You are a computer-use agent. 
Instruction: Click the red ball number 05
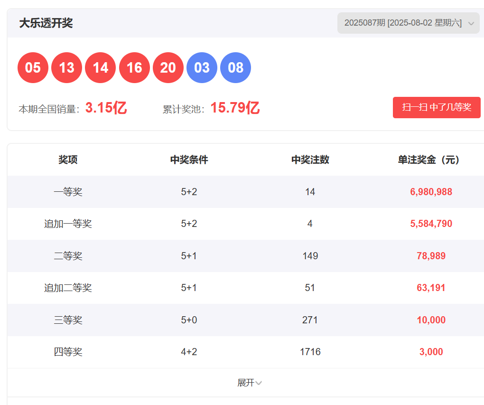tap(33, 68)
